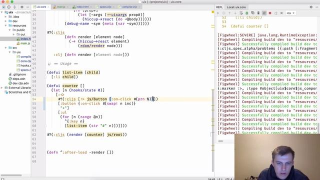320x180 pixels.
Task: Click the REPL execute play icon
Action: [218, 13]
